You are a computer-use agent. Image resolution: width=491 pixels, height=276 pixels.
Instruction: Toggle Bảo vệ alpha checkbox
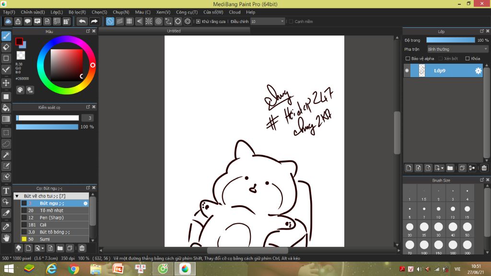tap(408, 58)
